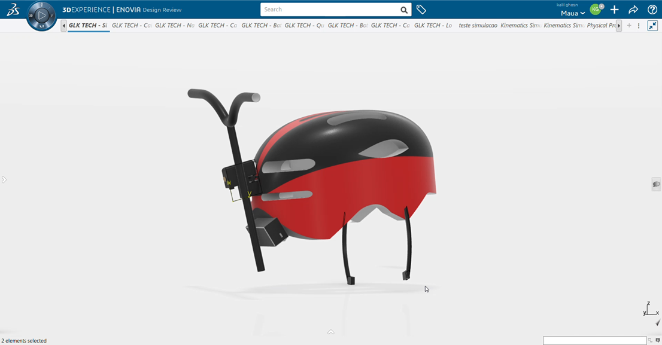662x345 pixels.
Task: Click the 3DEXPERIENCE | ENOVIA Design Review title
Action: [122, 10]
